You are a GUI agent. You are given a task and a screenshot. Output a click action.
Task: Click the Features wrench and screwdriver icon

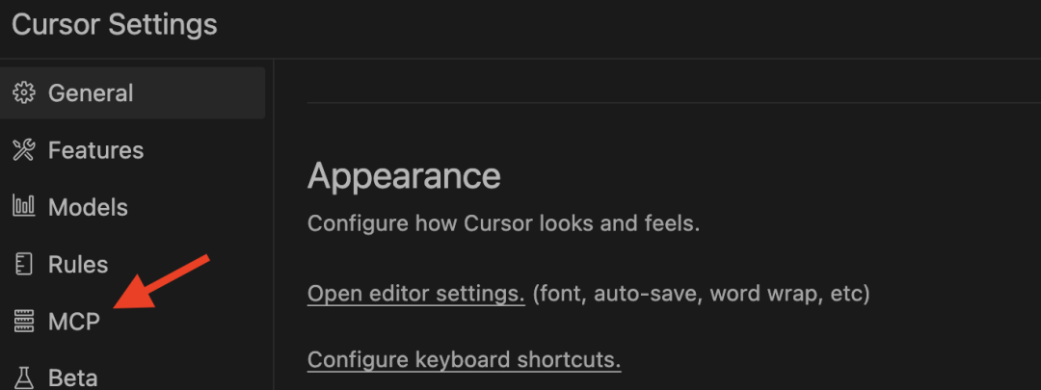tap(24, 150)
